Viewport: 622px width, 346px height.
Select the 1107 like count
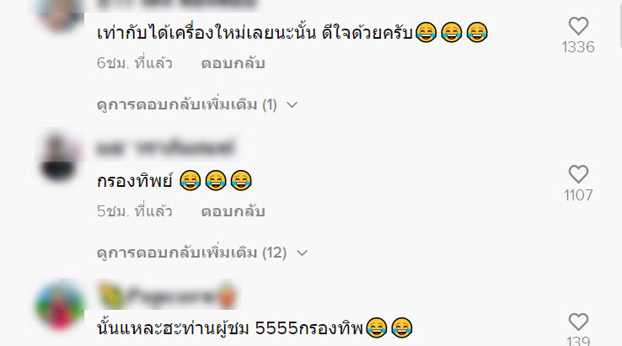pyautogui.click(x=578, y=195)
